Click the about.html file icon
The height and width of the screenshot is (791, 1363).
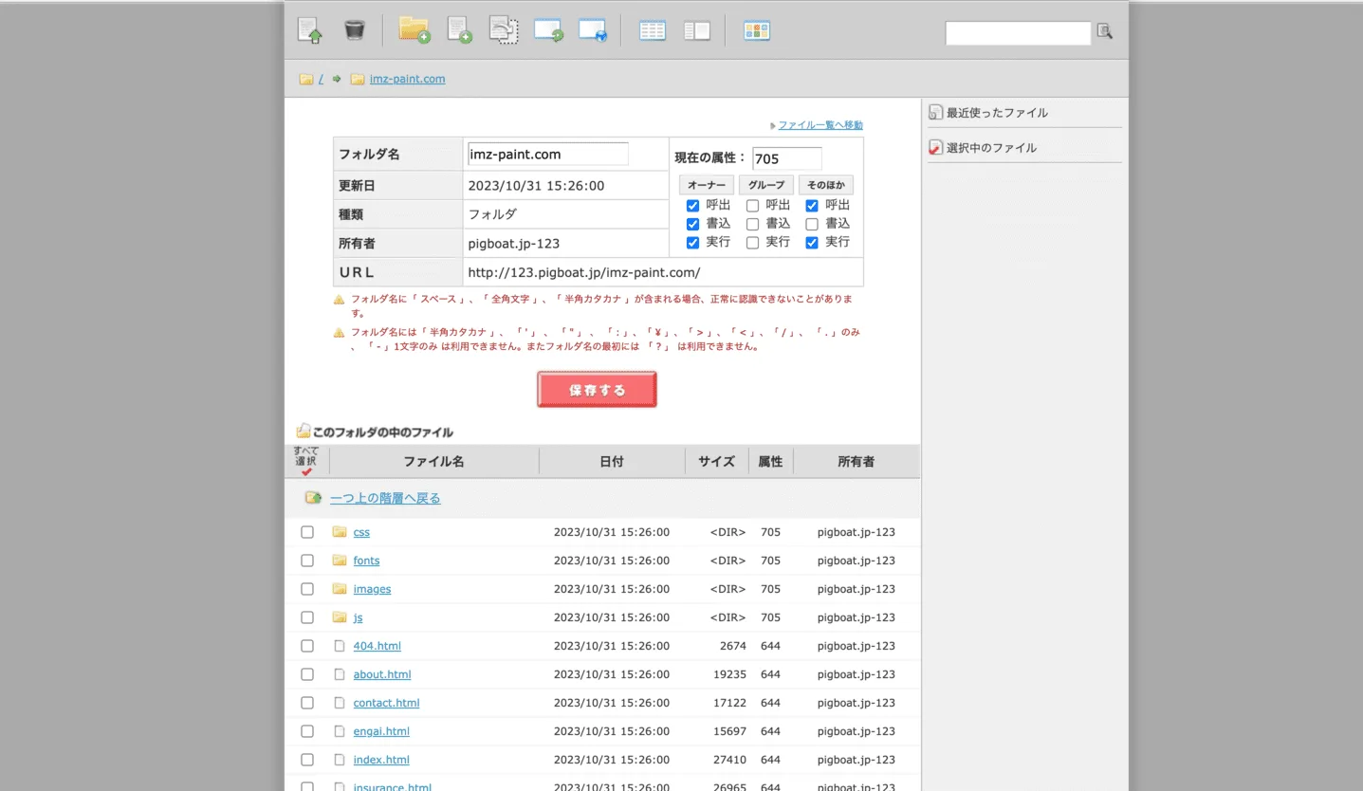340,674
